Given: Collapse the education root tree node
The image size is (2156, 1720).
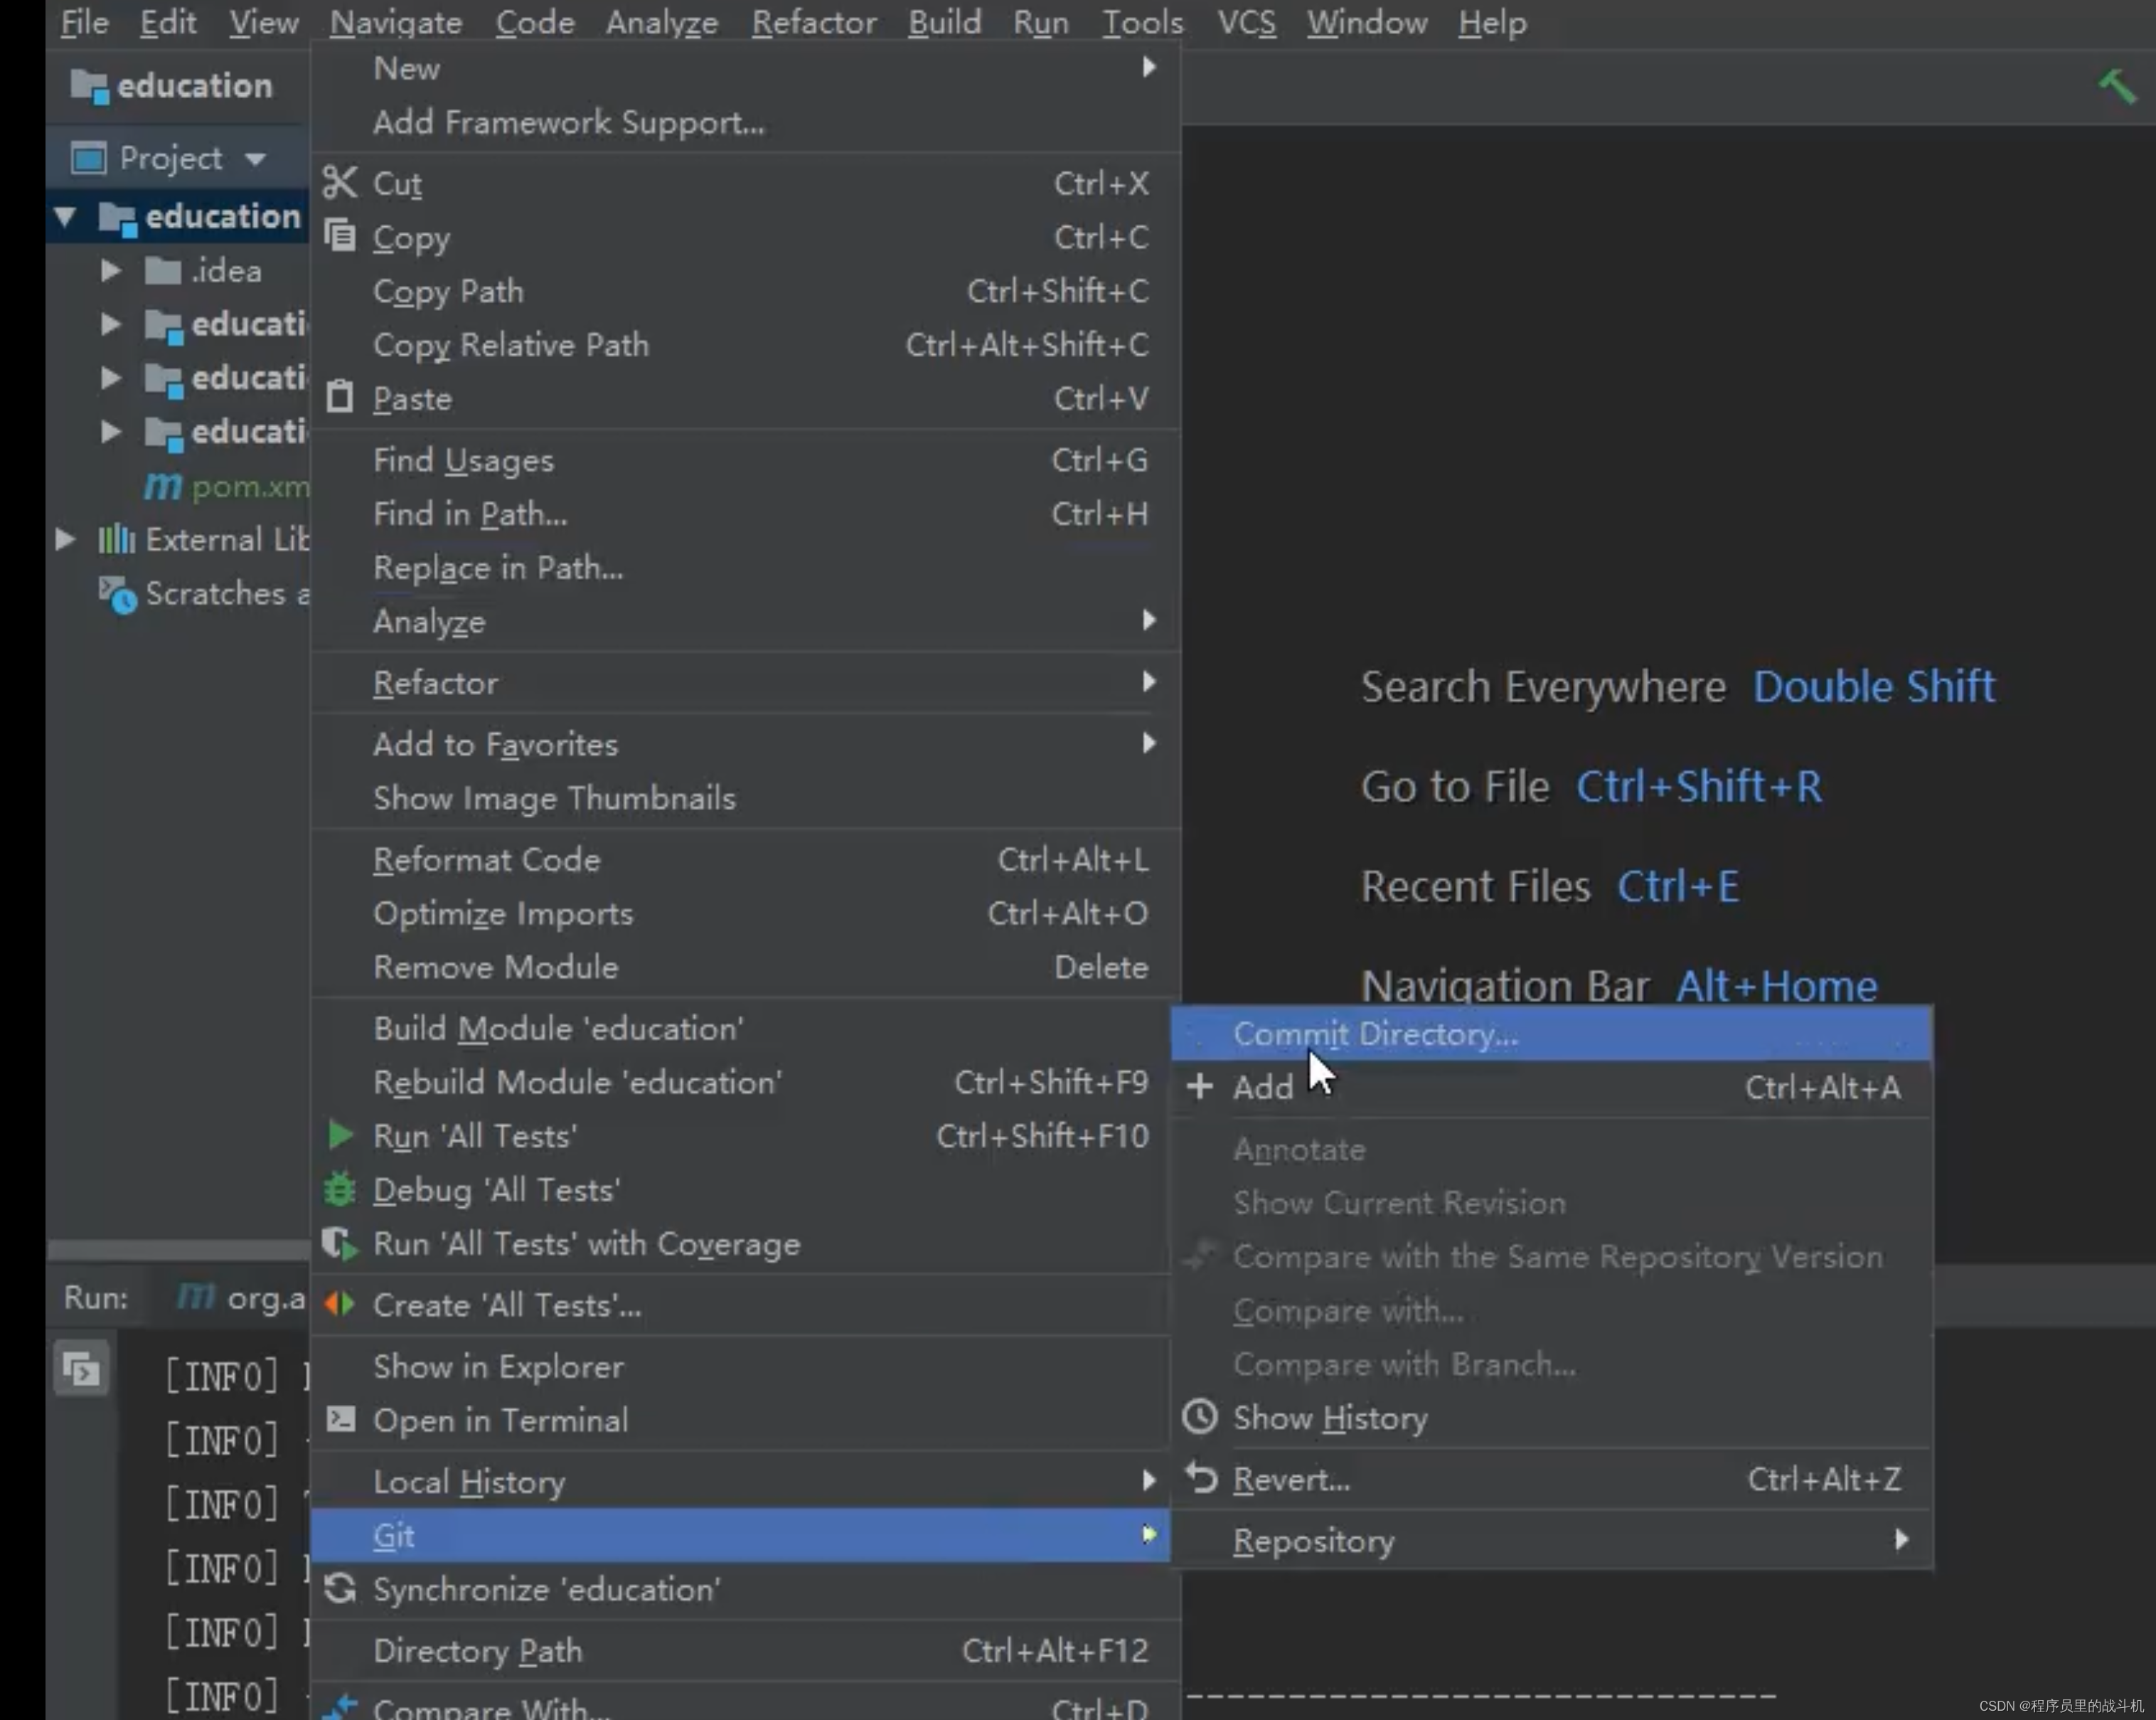Looking at the screenshot, I should [x=66, y=216].
